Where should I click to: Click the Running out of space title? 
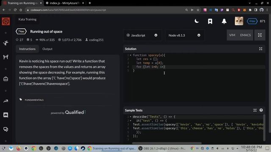coord(46,32)
